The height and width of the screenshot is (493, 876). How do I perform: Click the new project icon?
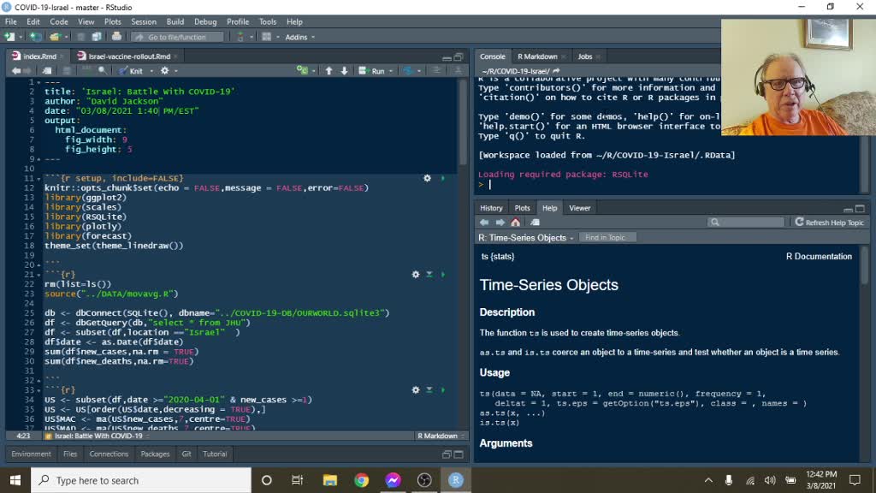pos(36,37)
